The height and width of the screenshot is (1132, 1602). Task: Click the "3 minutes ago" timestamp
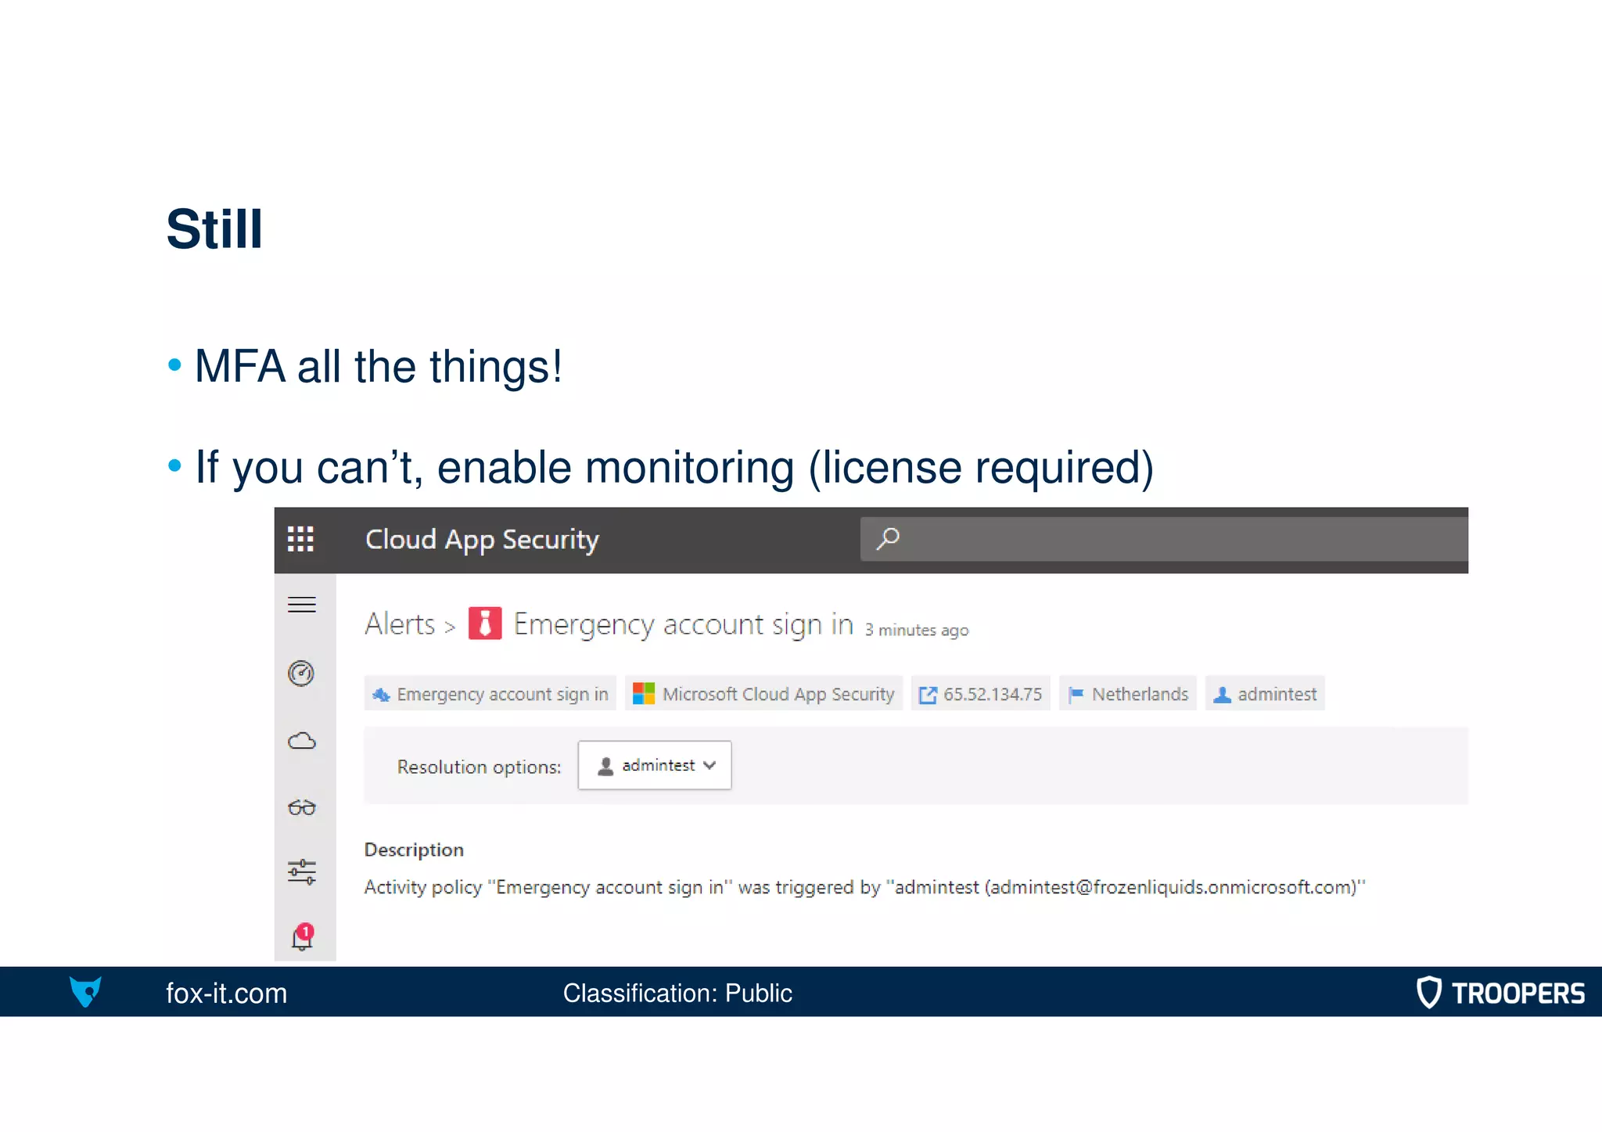pos(917,631)
